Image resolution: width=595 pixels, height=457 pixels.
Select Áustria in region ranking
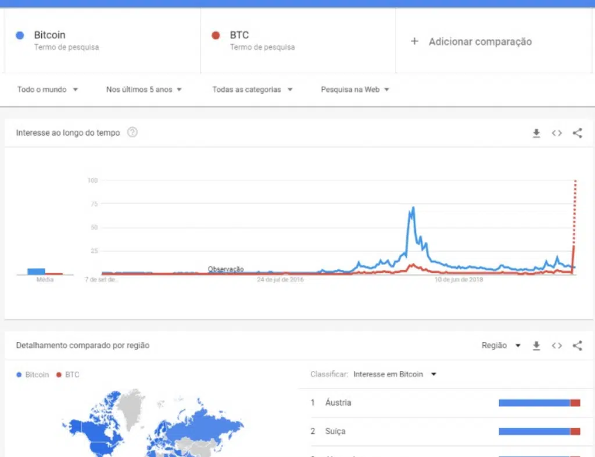coord(338,403)
